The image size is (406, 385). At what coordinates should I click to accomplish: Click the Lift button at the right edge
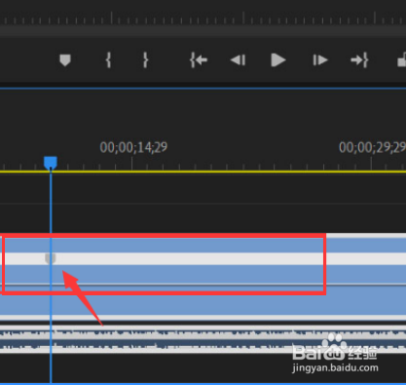[x=402, y=60]
